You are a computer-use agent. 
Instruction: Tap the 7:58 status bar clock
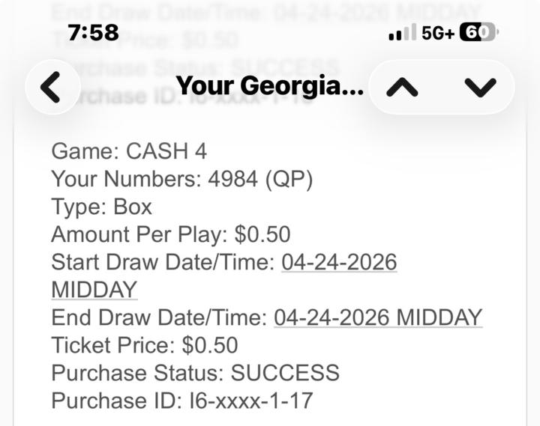(x=93, y=33)
